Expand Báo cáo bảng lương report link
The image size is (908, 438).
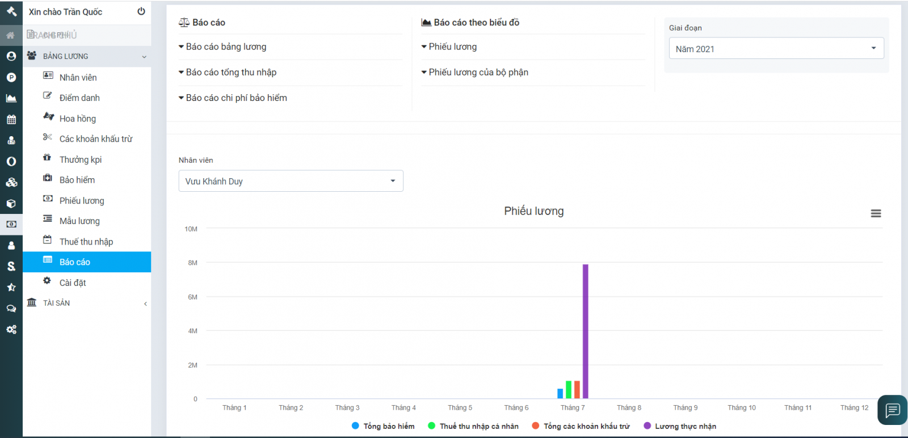click(226, 47)
